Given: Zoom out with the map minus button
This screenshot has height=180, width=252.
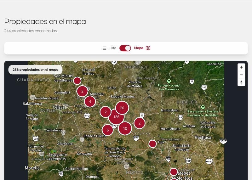Looking at the screenshot, I should [x=241, y=75].
